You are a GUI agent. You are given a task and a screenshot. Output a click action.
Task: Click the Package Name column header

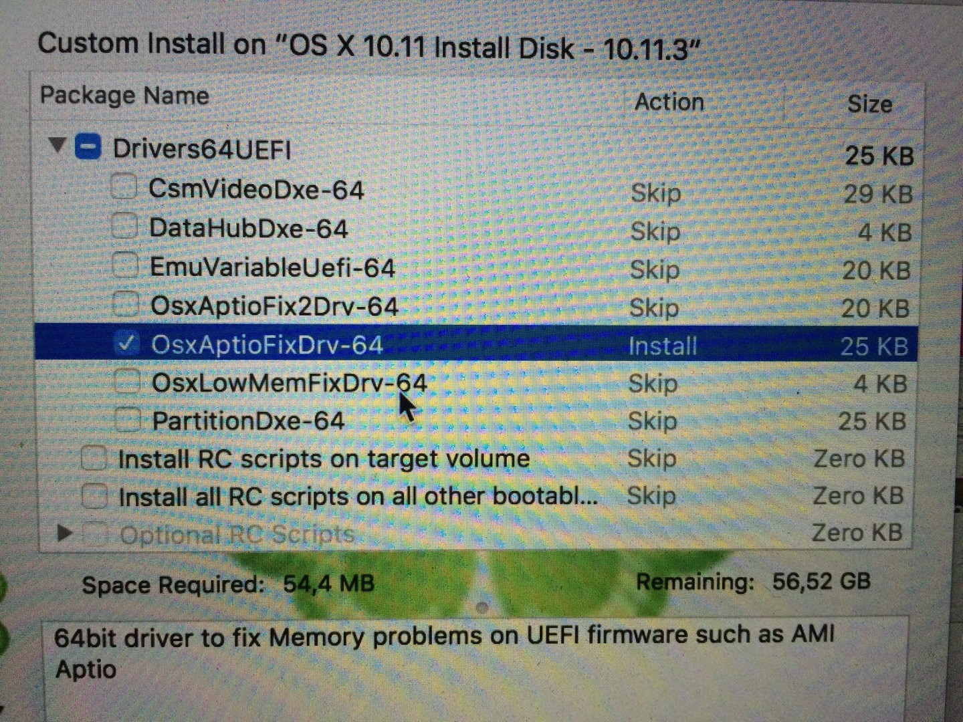(x=124, y=96)
